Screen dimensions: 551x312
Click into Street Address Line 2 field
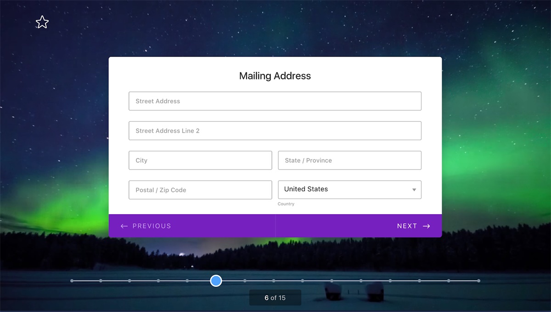275,131
